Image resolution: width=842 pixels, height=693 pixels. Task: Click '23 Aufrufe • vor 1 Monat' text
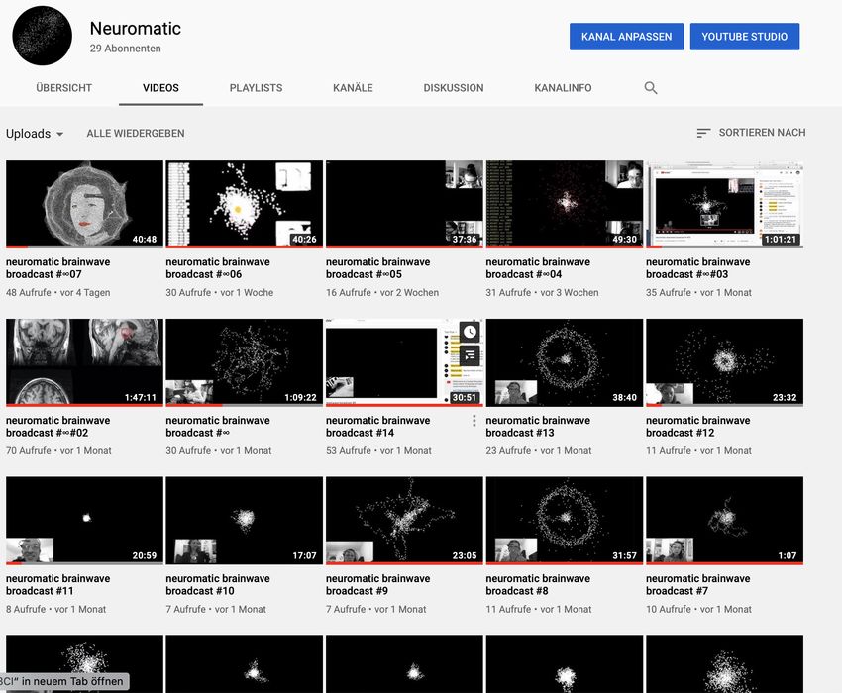[x=539, y=450]
